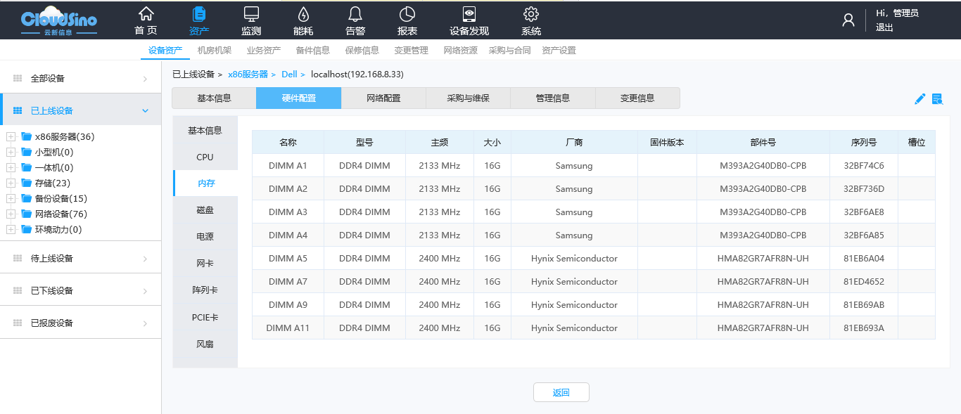Open the Monitoring screen icon
Viewport: 961px width, 414px height.
point(251,14)
